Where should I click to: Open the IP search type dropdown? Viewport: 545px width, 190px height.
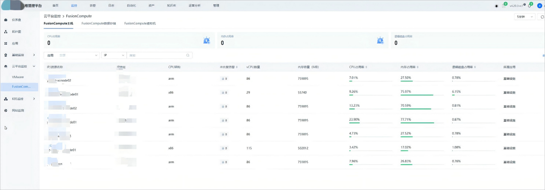[114, 55]
